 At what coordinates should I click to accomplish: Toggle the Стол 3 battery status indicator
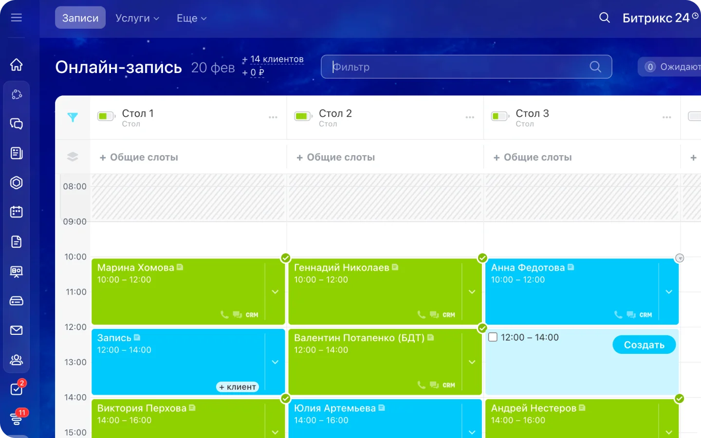[x=499, y=116]
